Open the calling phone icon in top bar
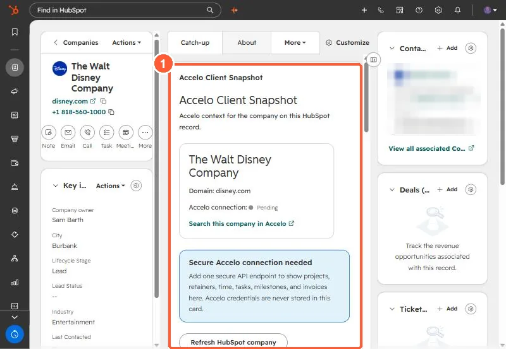Viewport: 506px width, 349px height. tap(381, 10)
